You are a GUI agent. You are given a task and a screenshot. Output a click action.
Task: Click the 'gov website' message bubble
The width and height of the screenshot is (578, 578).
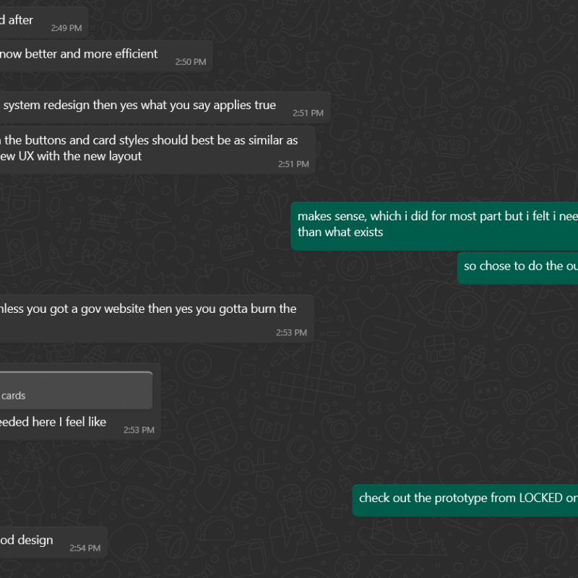(157, 319)
